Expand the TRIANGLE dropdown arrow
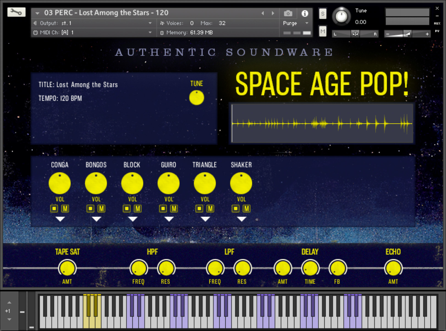This screenshot has width=446, height=331. pyautogui.click(x=205, y=219)
